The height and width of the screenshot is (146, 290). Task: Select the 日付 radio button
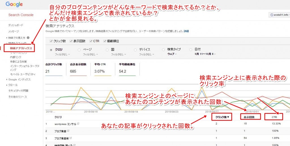click(x=191, y=50)
